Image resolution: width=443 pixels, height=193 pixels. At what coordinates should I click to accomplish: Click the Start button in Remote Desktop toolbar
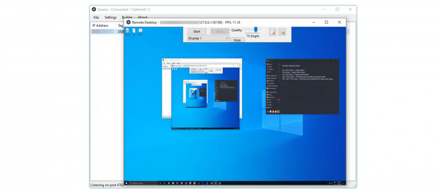[197, 32]
